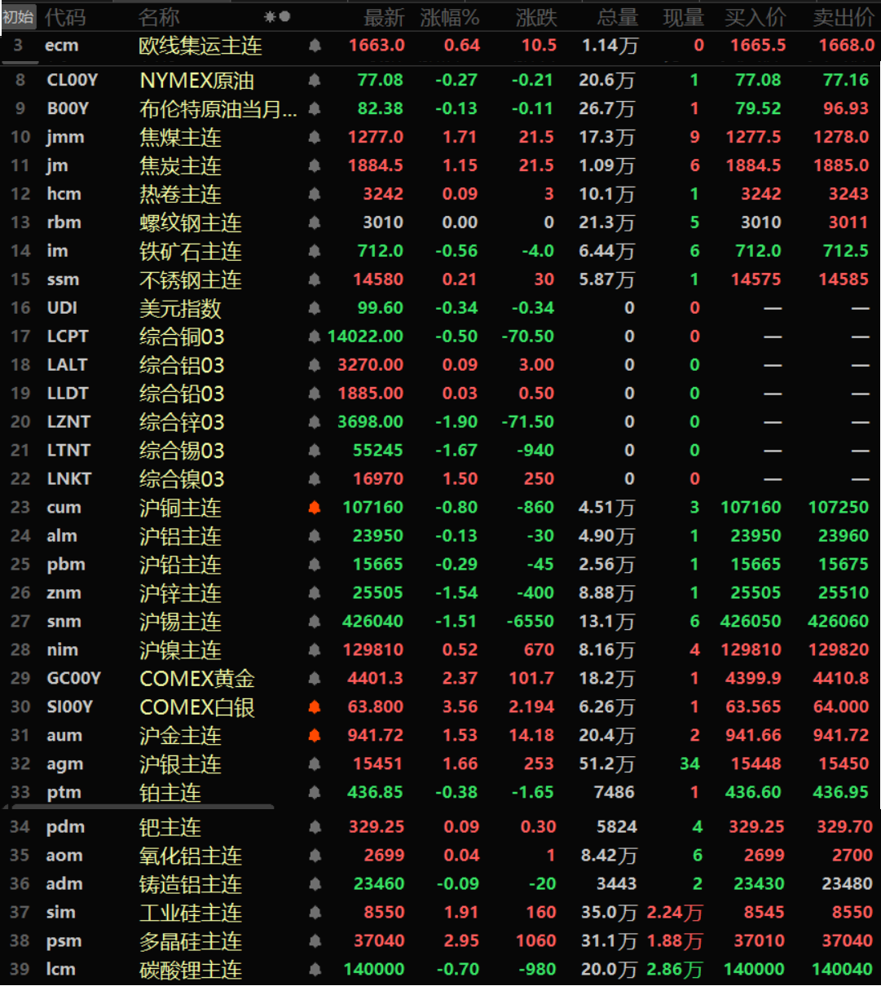The image size is (881, 986).
Task: Click the alert bell for 焦煤主连
Action: pyautogui.click(x=315, y=138)
